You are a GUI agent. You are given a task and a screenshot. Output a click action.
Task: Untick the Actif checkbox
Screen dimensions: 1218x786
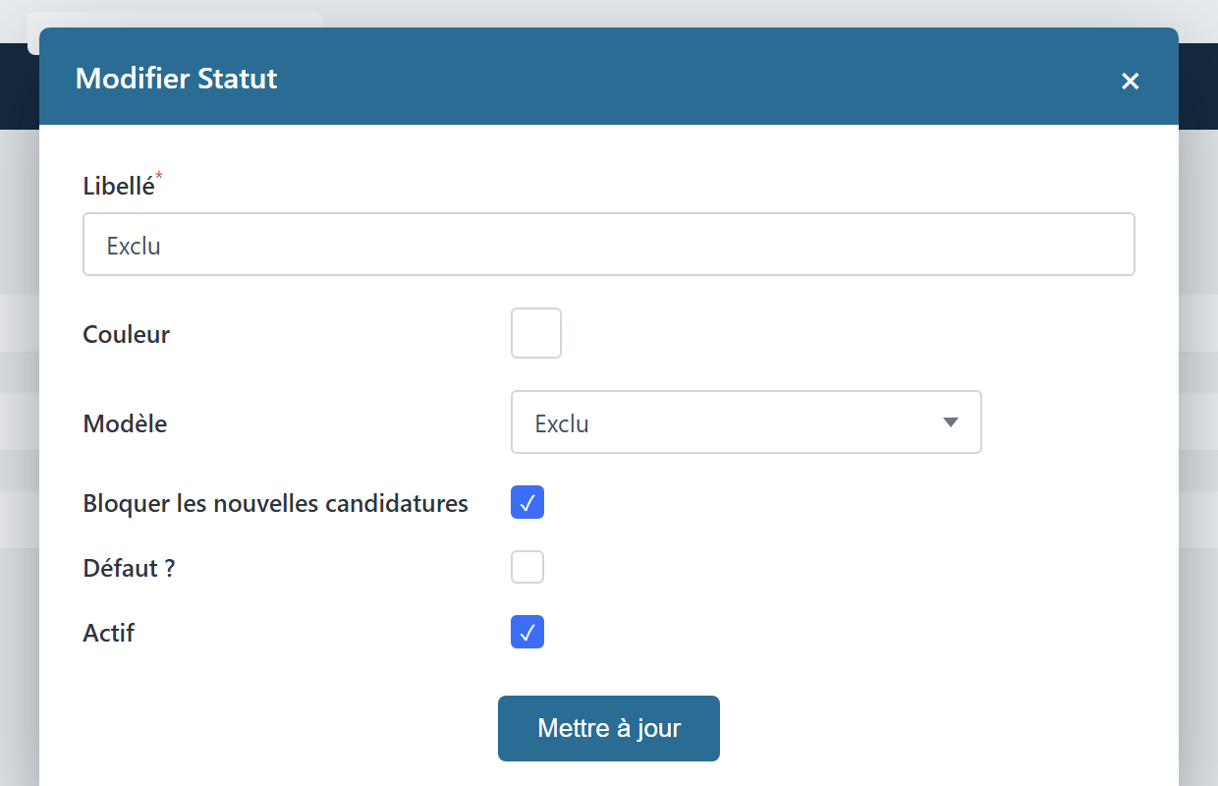[x=527, y=632]
